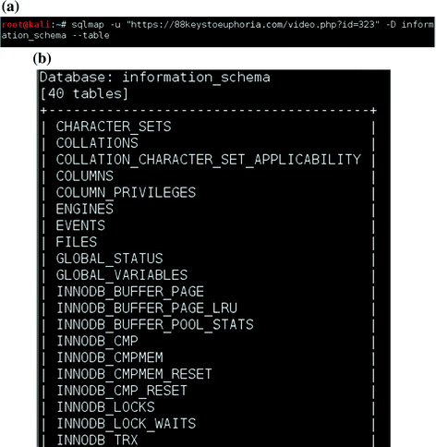Image resolution: width=436 pixels, height=447 pixels.
Task: Click the [40 tables] count line
Action: click(x=84, y=93)
